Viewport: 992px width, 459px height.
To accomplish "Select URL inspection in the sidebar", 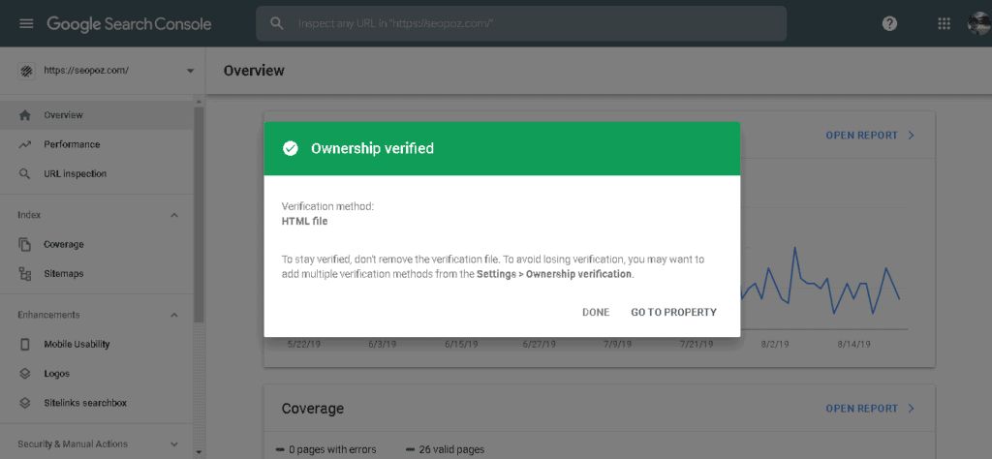I will (96, 173).
